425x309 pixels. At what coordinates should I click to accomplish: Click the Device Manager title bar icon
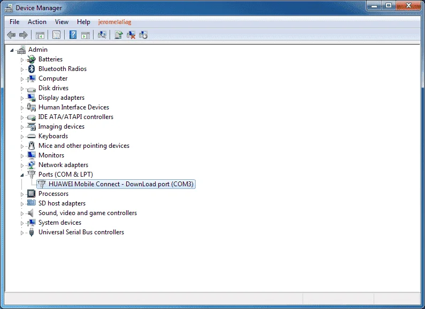pos(9,8)
